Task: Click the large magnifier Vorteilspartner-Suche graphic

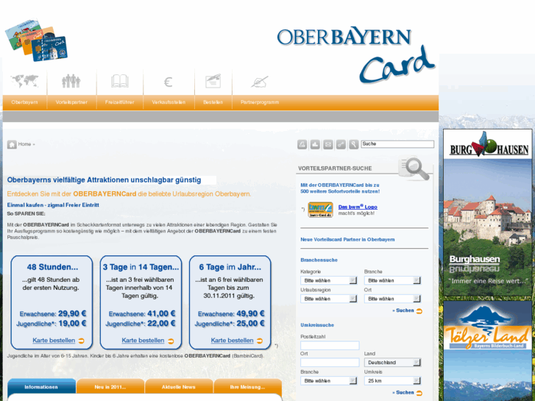Action: pos(414,168)
